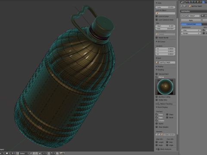Screen dimensions: 207x155
Task: Enable Render Border checkbox
Action: 157,37
